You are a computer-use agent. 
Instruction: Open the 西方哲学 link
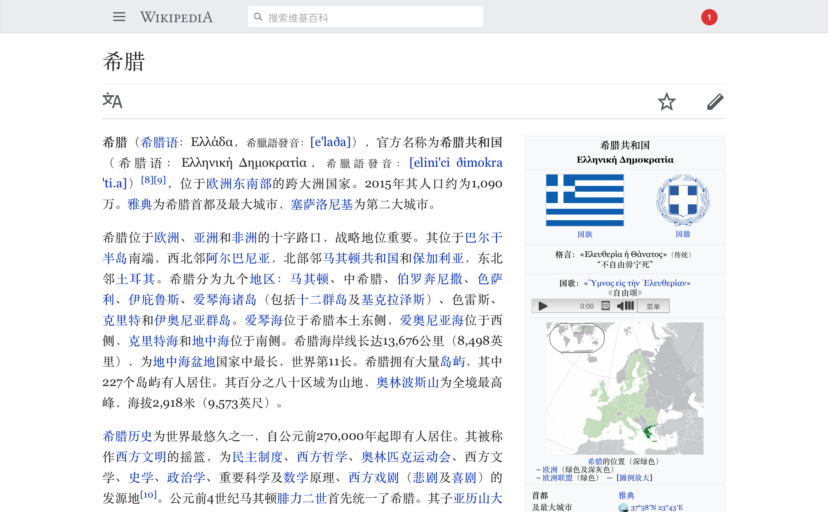point(322,457)
